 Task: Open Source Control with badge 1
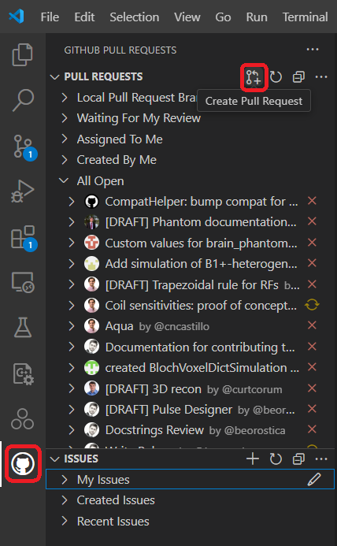coord(24,147)
